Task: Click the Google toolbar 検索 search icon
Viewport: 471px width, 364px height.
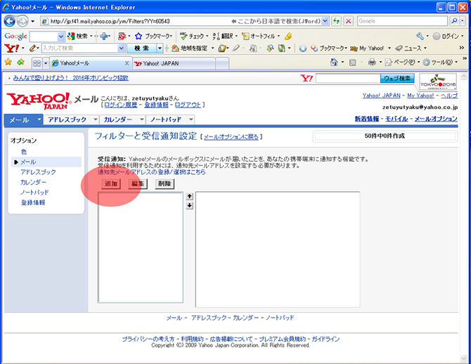Action: [71, 37]
